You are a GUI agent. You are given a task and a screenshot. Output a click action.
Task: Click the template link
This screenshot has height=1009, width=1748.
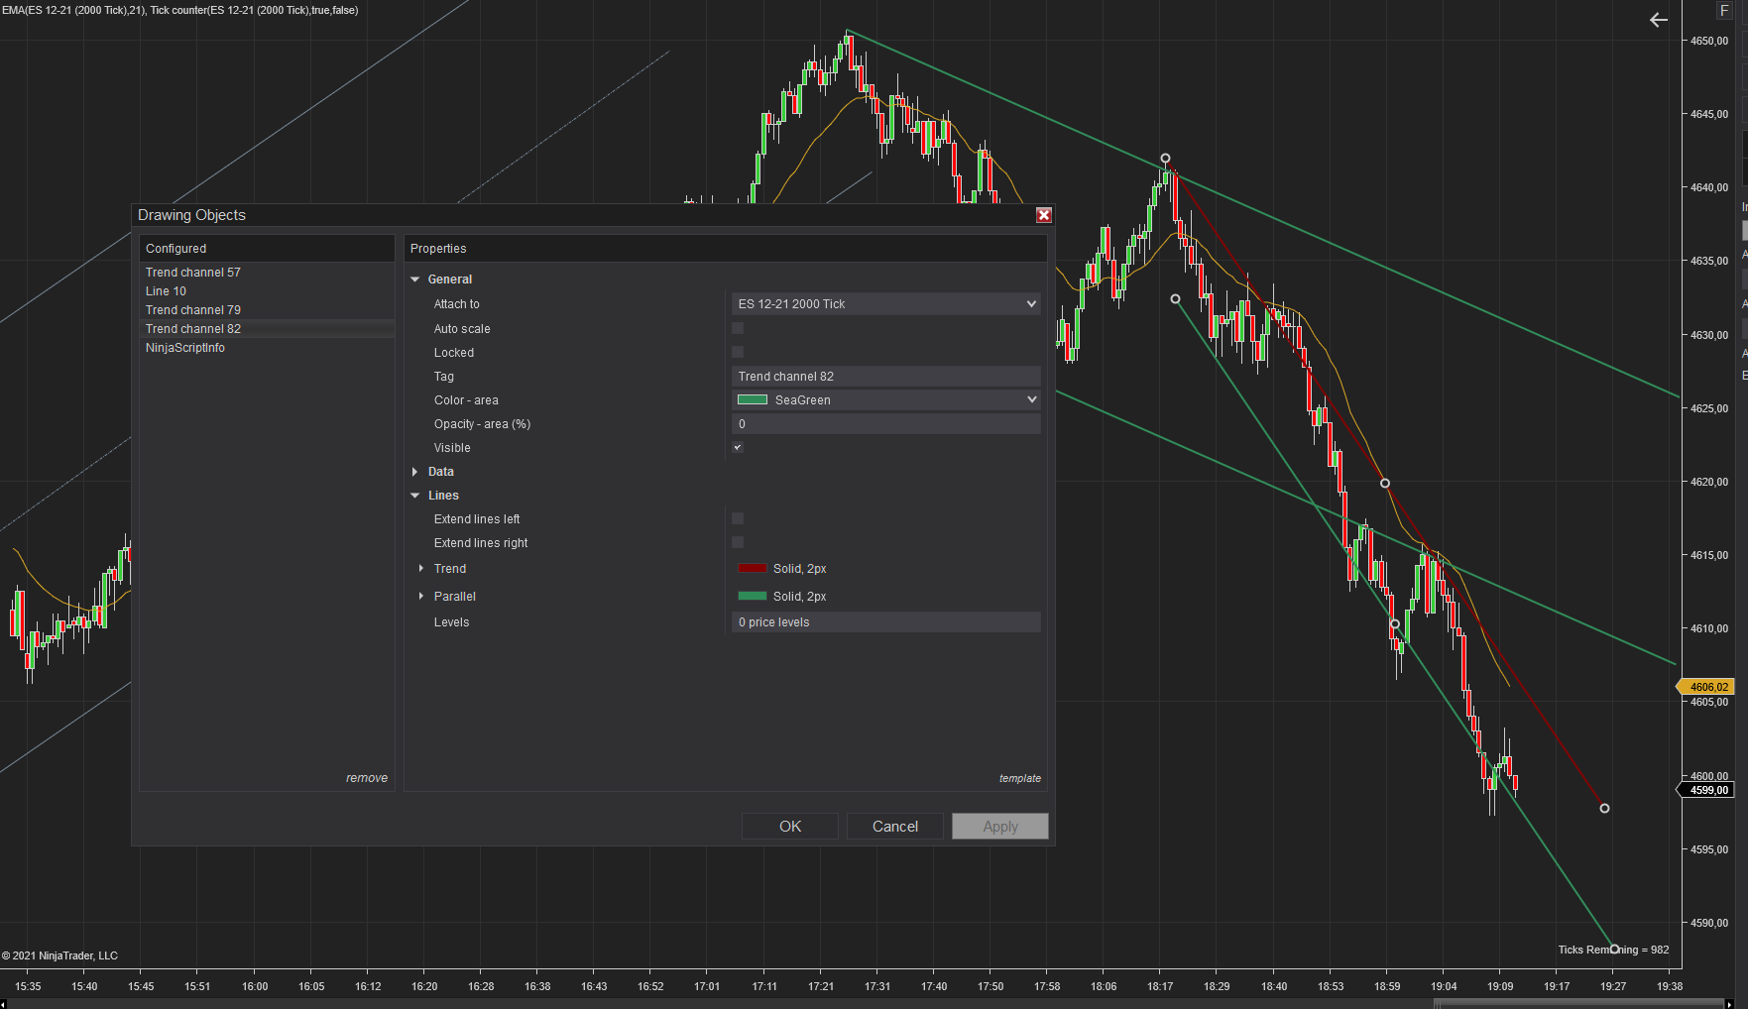click(x=1019, y=779)
